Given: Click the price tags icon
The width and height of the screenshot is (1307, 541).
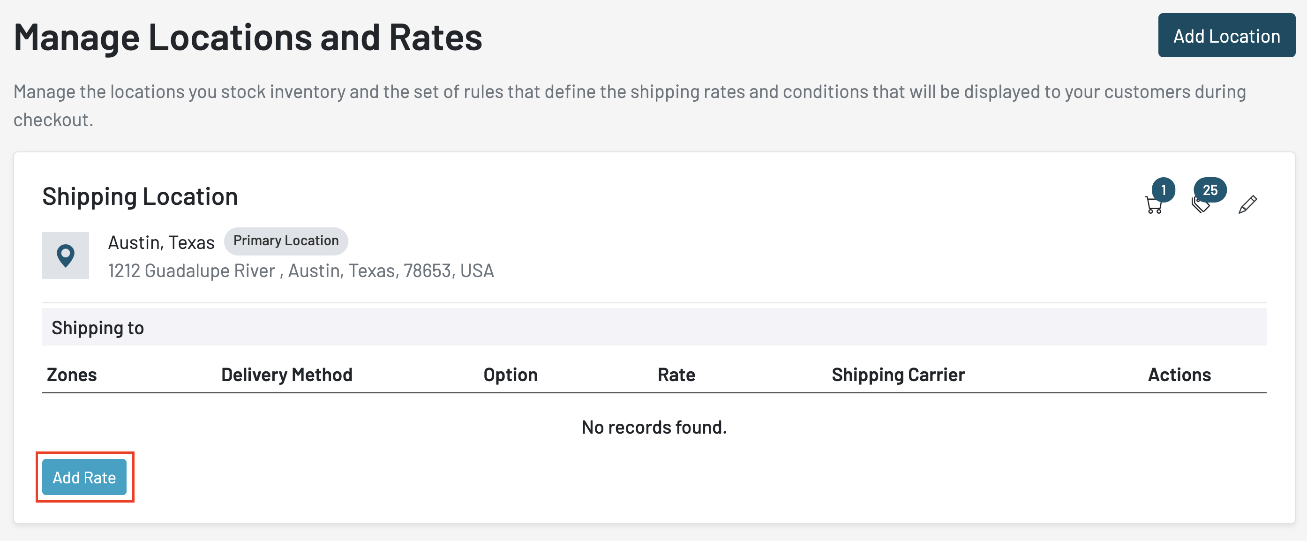Looking at the screenshot, I should [1200, 205].
